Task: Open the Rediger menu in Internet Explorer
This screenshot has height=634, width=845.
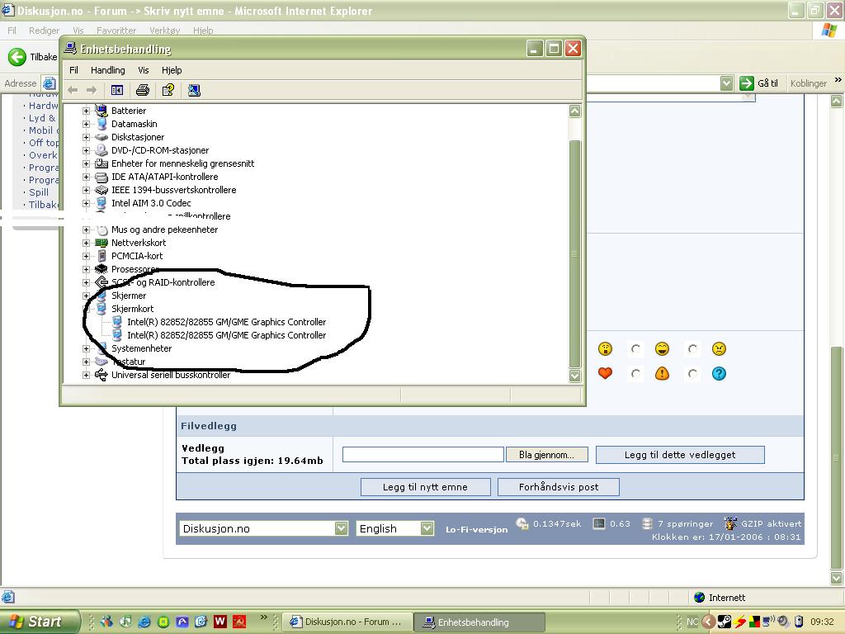Action: (45, 31)
